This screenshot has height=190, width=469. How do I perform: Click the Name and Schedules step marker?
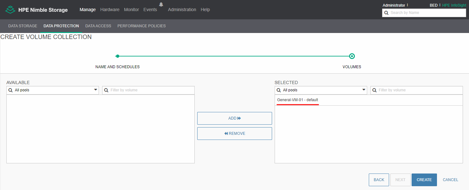pos(118,56)
